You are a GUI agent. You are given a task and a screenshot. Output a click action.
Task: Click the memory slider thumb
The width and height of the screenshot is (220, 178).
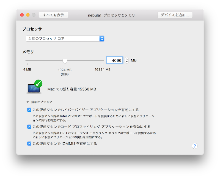coord(65,61)
